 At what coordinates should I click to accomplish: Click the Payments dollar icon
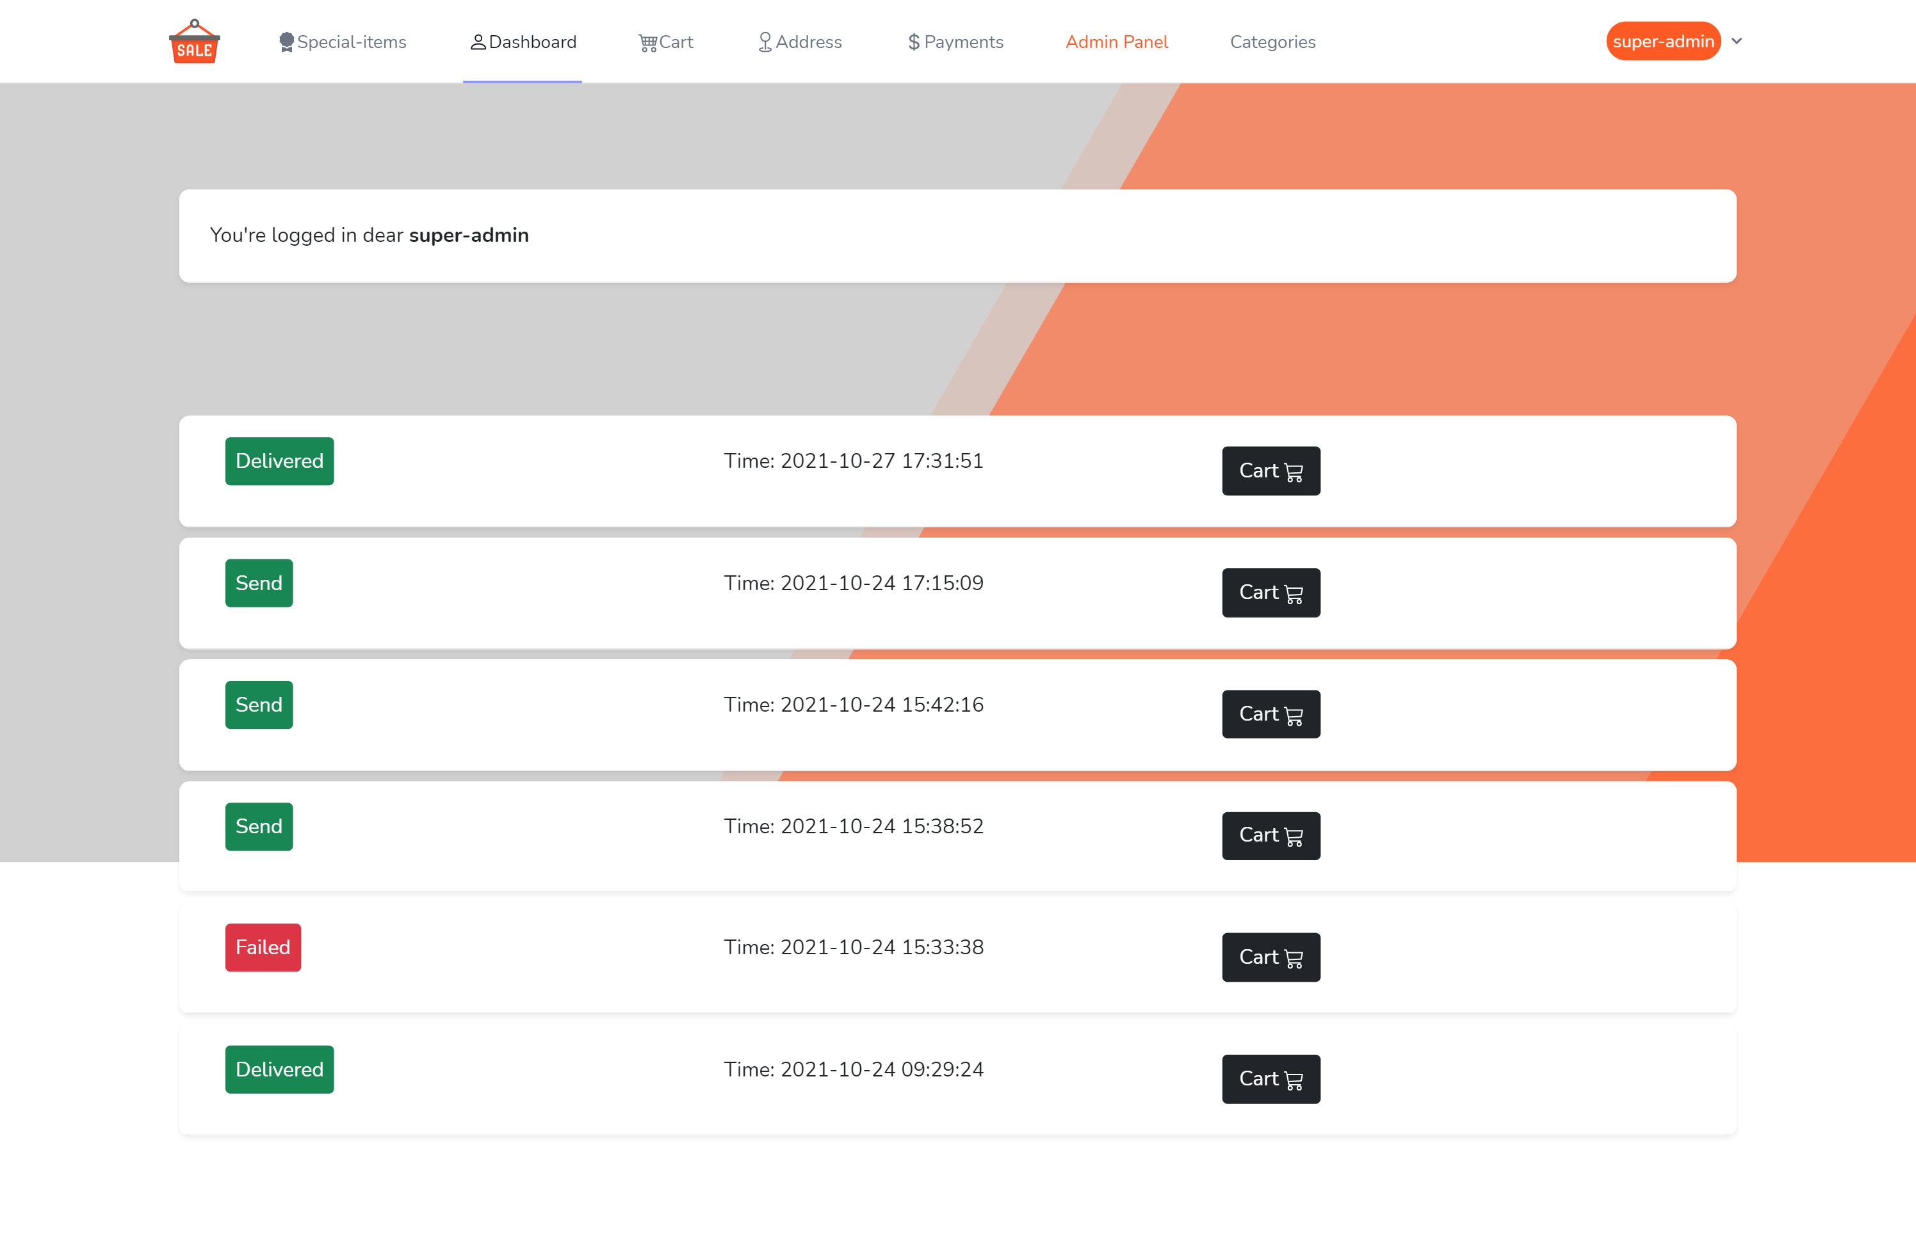click(913, 42)
